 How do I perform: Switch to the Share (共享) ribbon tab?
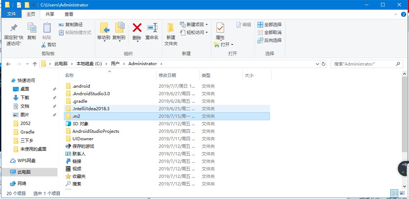pos(50,14)
